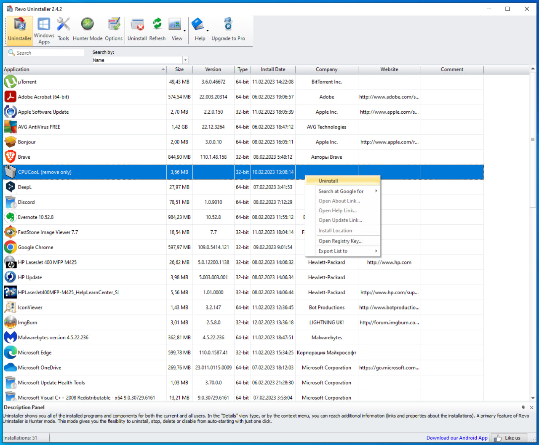Click the View toolbar icon
Screen dimensions: 539x445
point(175,29)
